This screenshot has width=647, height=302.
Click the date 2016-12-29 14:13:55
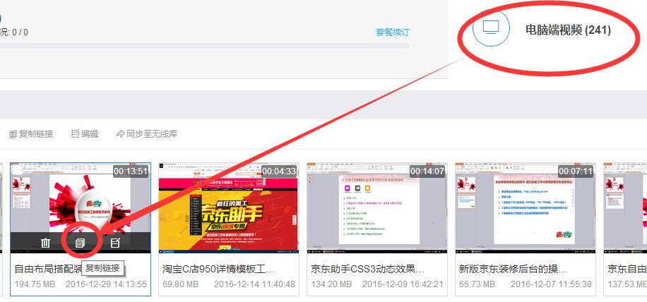click(106, 284)
